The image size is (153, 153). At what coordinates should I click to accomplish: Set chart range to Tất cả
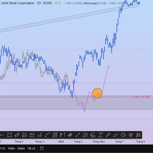[x=31, y=148]
